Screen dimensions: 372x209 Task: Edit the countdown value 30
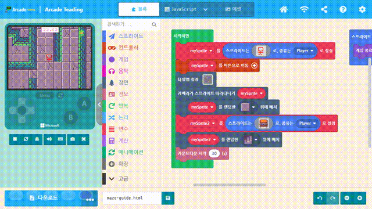(214, 153)
